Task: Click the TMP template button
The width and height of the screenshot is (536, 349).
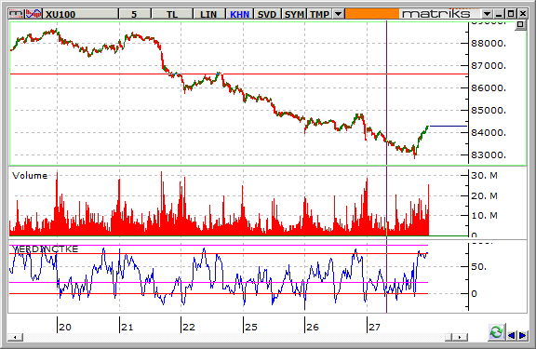Action: [319, 14]
